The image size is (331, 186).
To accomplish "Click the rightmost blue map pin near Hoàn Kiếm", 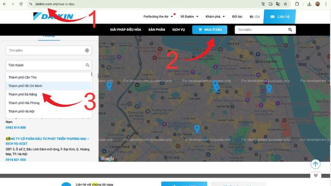I will click(269, 88).
